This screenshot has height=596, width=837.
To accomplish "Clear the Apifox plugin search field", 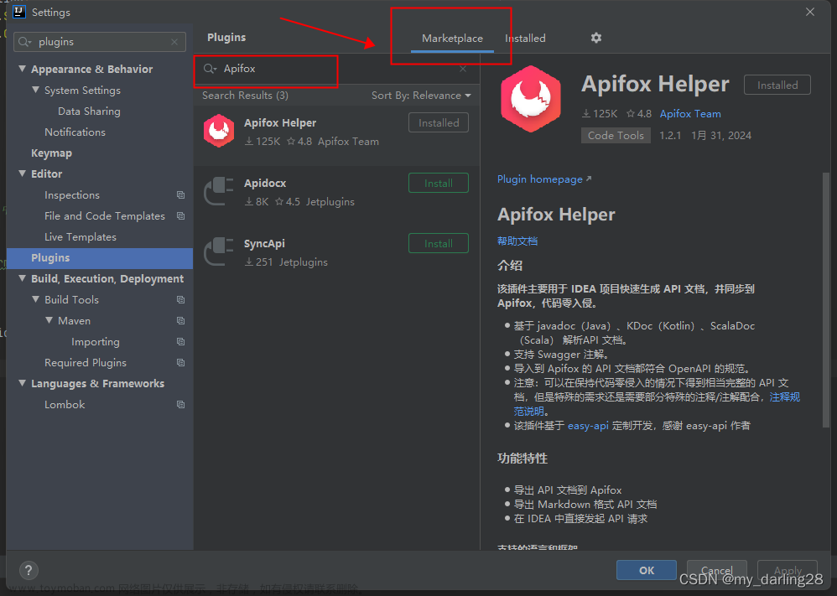I will tap(463, 69).
